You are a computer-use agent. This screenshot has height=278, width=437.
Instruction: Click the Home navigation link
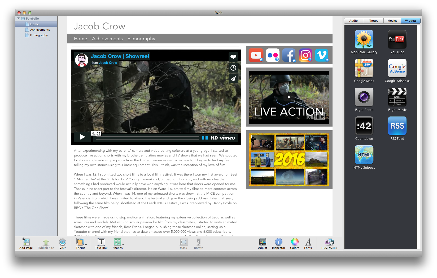(x=81, y=39)
